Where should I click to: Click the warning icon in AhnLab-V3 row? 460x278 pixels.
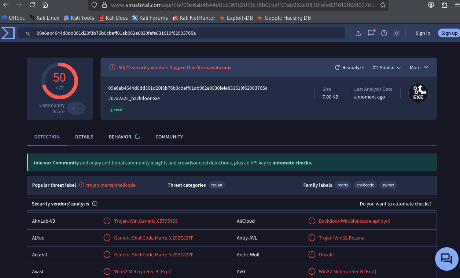point(107,221)
